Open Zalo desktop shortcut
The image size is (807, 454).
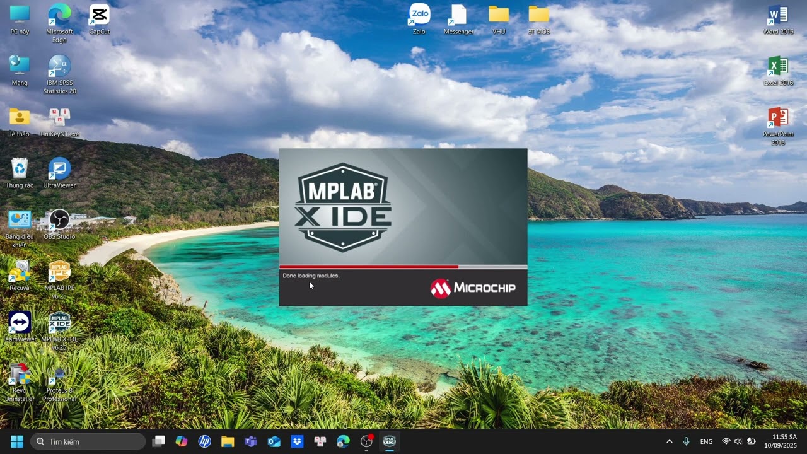click(x=419, y=19)
